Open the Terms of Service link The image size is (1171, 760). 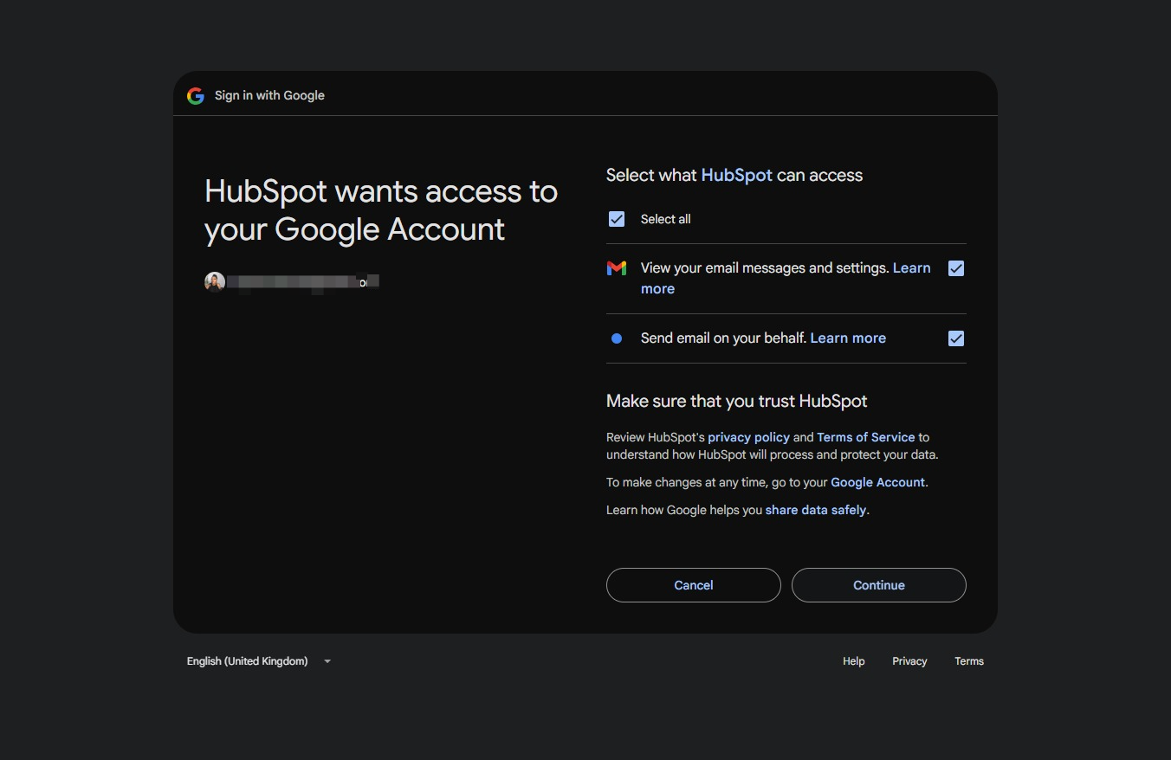coord(866,437)
